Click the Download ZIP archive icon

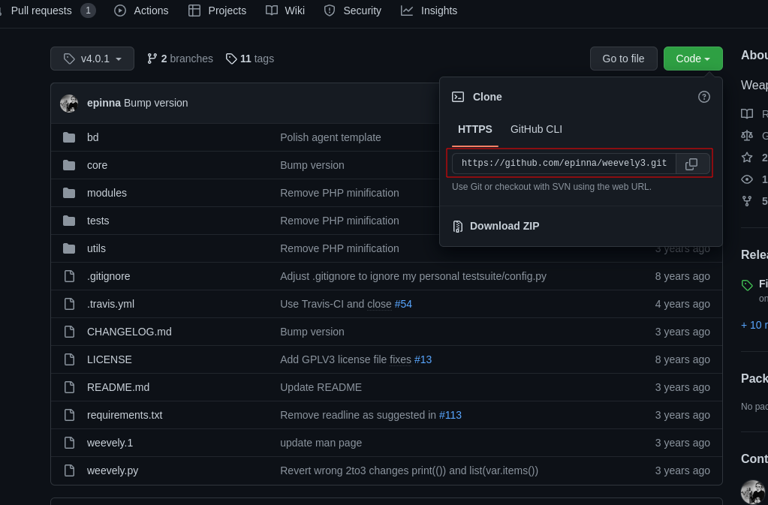tap(457, 226)
